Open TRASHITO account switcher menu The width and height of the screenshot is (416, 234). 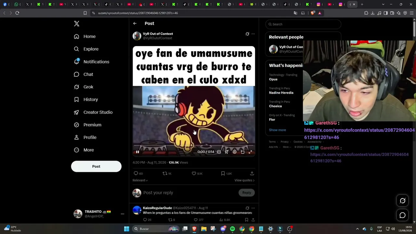[99, 214]
